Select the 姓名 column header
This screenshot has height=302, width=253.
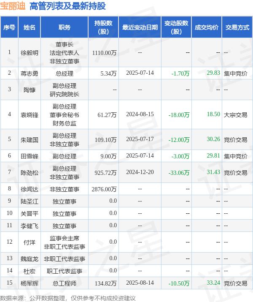[30, 27]
